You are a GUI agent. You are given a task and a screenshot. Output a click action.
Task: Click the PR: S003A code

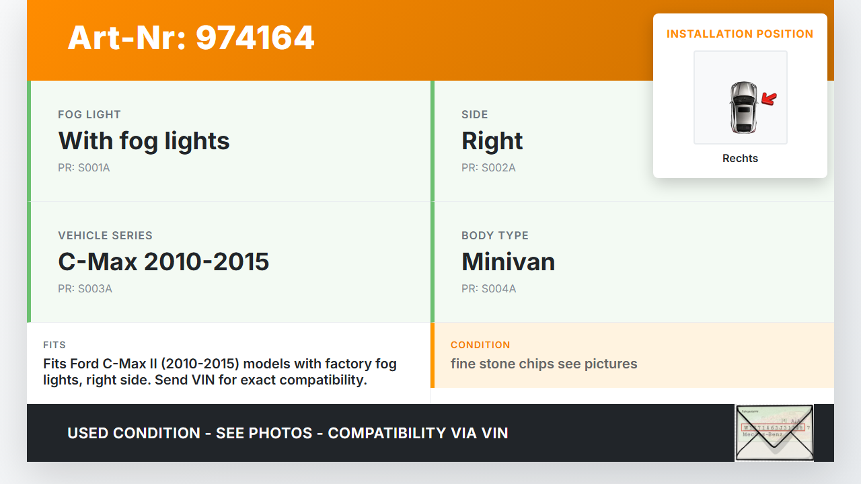tap(85, 289)
